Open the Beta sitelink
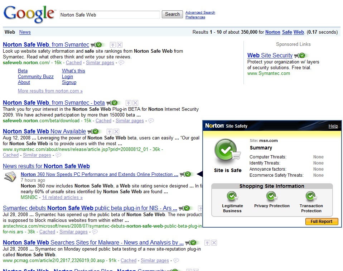The width and height of the screenshot is (343, 271). pyautogui.click(x=23, y=71)
